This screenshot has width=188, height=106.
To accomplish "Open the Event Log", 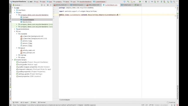I will click(x=171, y=102).
